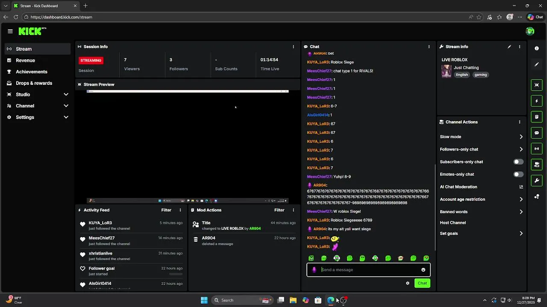Open a new browser tab

click(x=85, y=6)
